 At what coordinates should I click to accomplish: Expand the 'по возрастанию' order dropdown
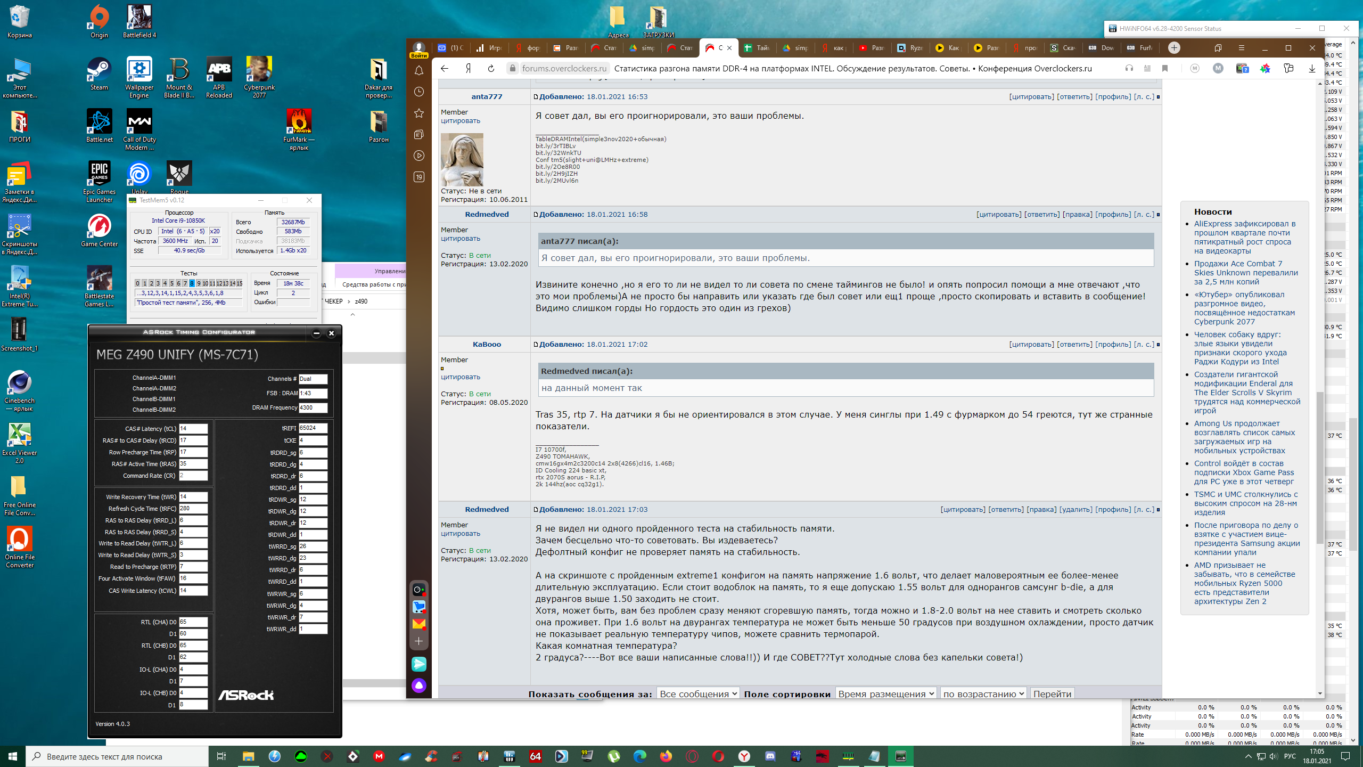click(x=983, y=693)
